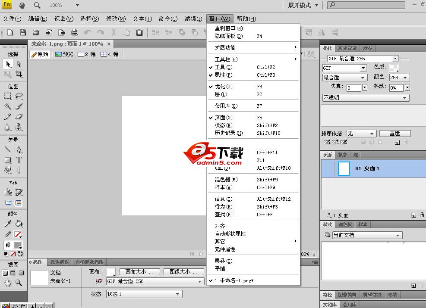The width and height of the screenshot is (426, 308).
Task: Pick the Paint Bucket tool
Action: (x=19, y=224)
